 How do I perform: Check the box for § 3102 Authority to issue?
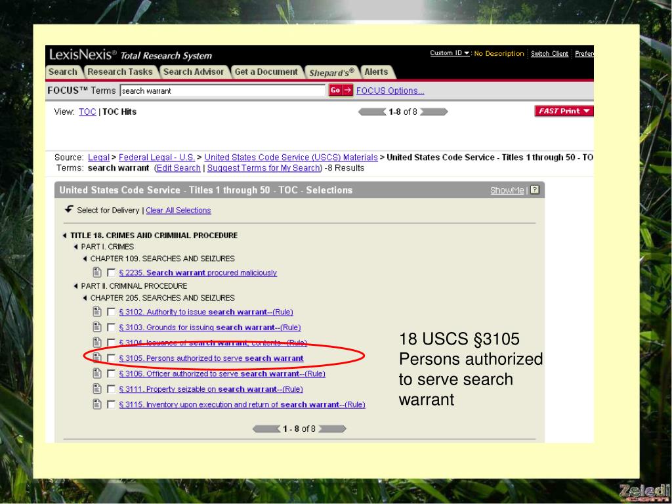[111, 312]
